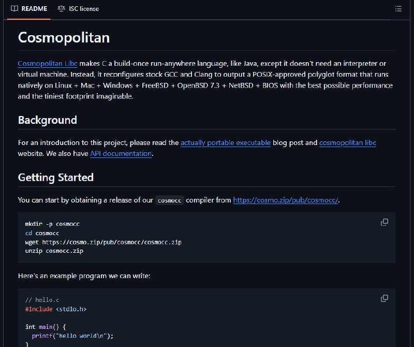Click the Cosmopolitan heading
The width and height of the screenshot is (414, 347).
64,37
